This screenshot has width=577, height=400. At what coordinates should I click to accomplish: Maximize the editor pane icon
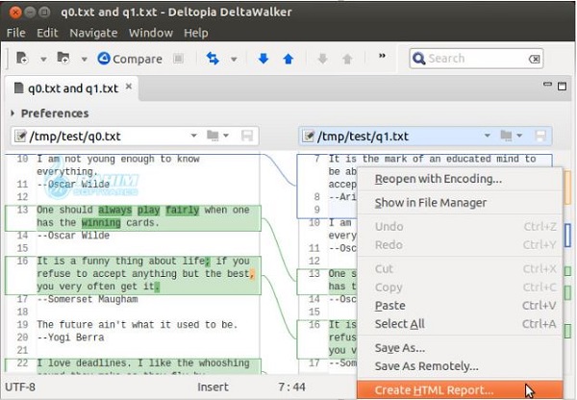pyautogui.click(x=562, y=87)
